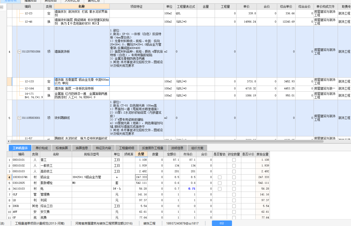Open the 反查图形工程量 tab
Image resolution: width=351 pixels, height=226 pixels.
(153, 148)
